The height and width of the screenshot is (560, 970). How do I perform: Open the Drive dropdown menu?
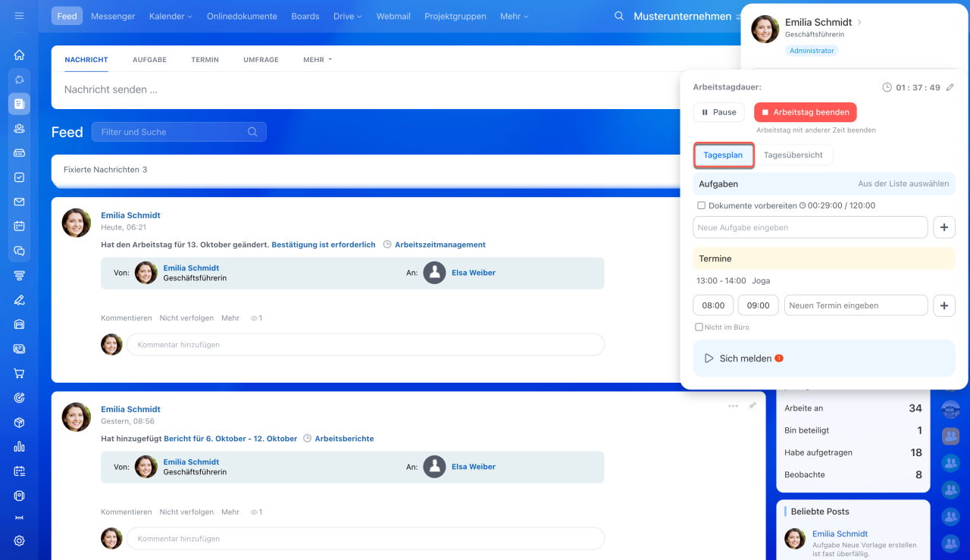pyautogui.click(x=347, y=16)
